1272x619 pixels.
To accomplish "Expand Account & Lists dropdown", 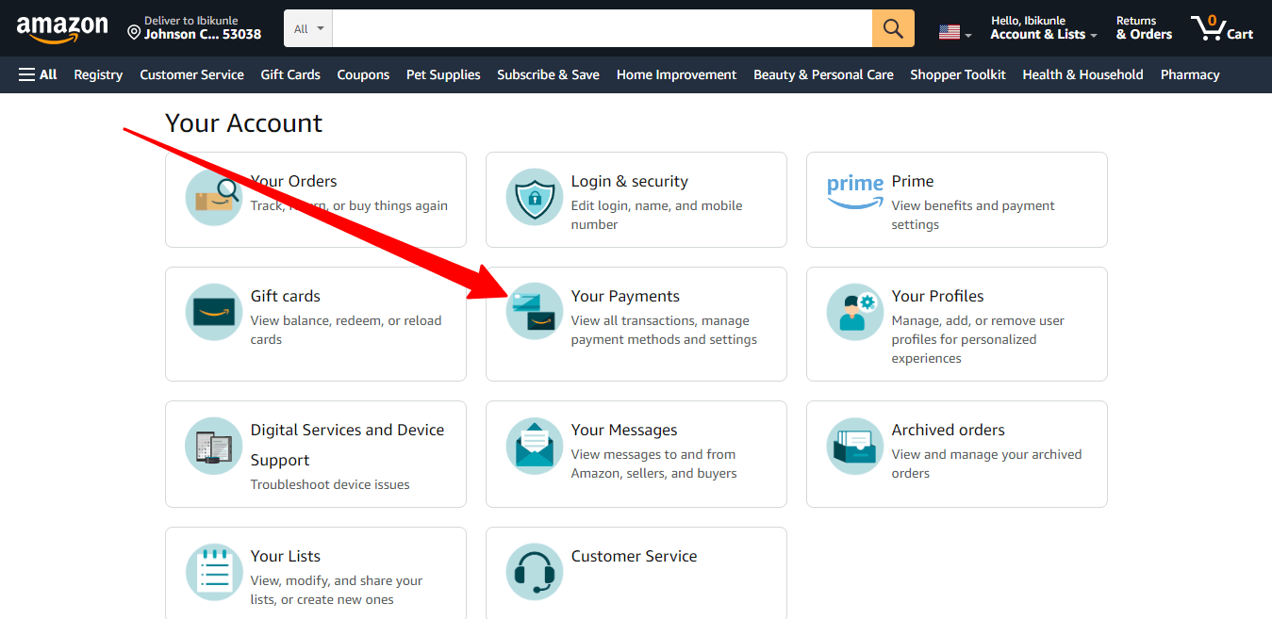I will point(1044,28).
